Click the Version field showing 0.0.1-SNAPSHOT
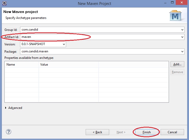The image size is (189, 140). (x=43, y=44)
